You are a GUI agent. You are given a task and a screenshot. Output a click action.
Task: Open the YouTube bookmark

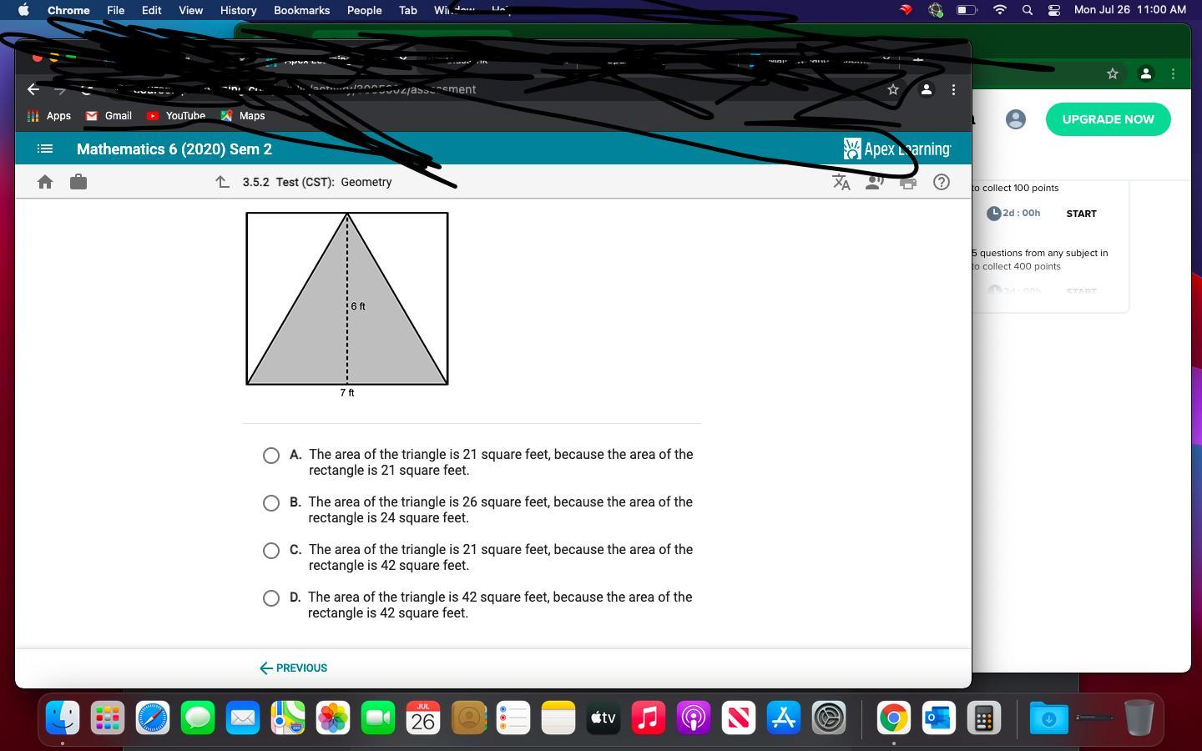click(x=176, y=116)
